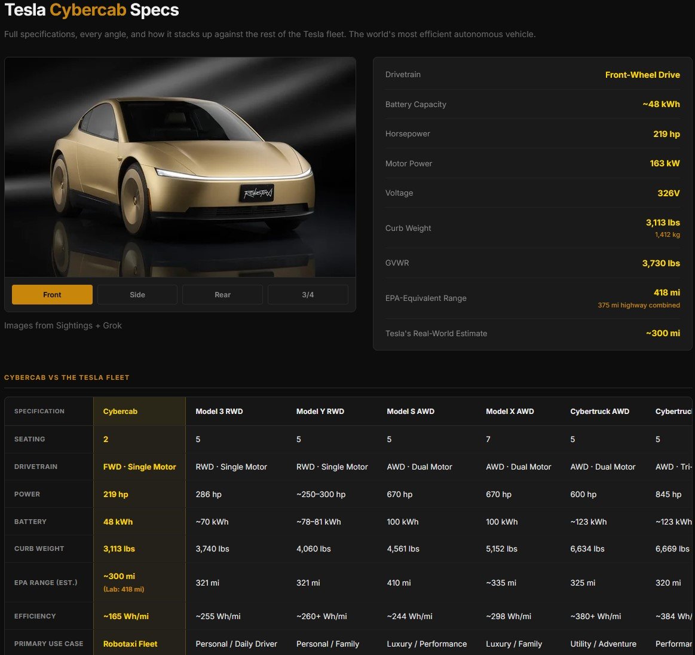
Task: Click the '(Lab: 418 mi)' note in Cybercab column
Action: point(124,589)
